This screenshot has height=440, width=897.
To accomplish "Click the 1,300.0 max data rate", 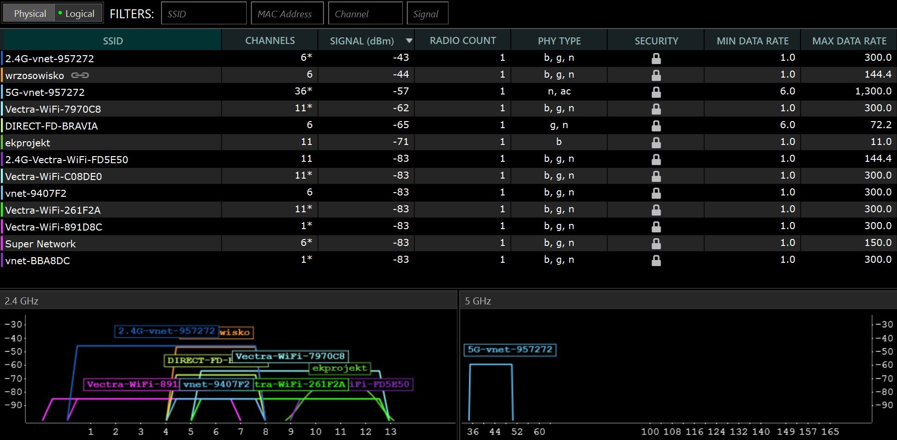I will pyautogui.click(x=873, y=91).
